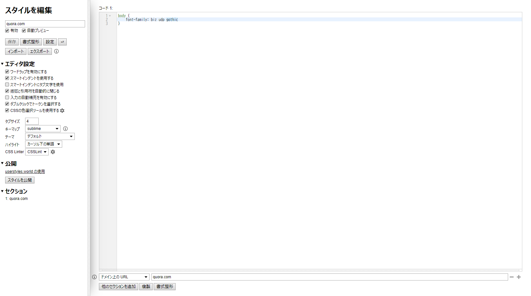Image resolution: width=531 pixels, height=296 pixels.
Task: Click the line-wrap arrow button next to 設定
Action: [x=62, y=42]
